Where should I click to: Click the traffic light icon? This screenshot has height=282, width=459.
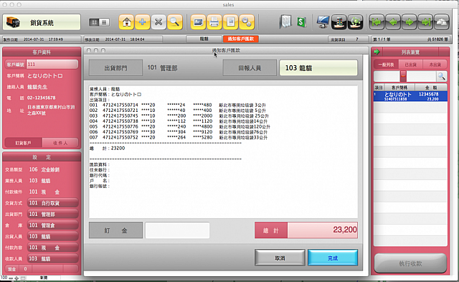339,22
